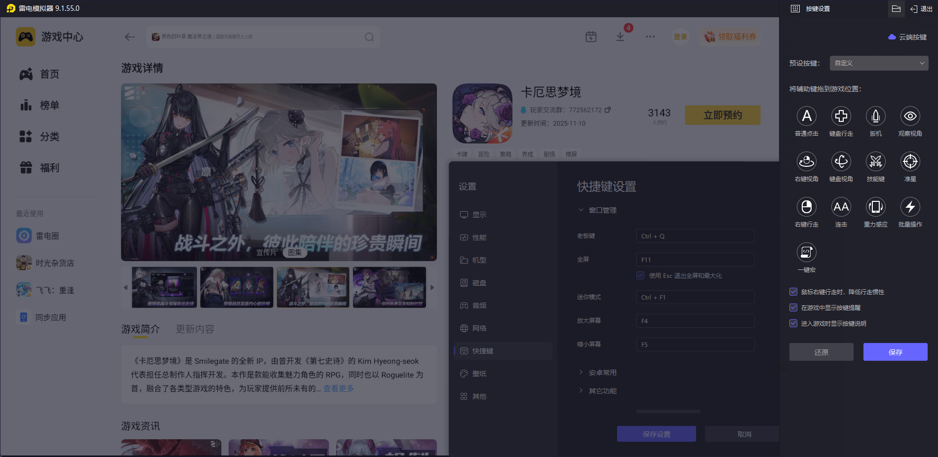Copy the player group number 772562172
This screenshot has height=457, width=938.
[x=608, y=110]
